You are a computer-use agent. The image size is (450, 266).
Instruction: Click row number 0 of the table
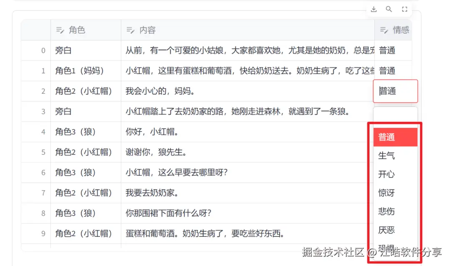tap(42, 50)
